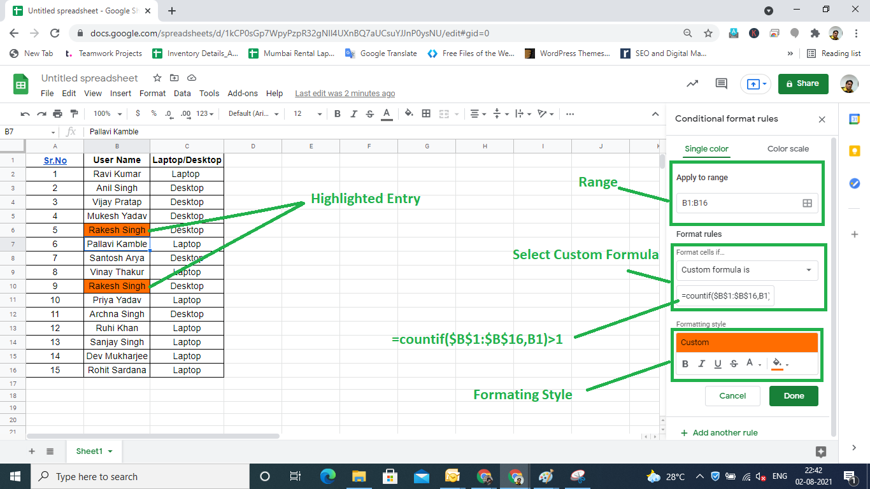Open the 123 more formats dropdown
The height and width of the screenshot is (489, 870).
(x=205, y=113)
